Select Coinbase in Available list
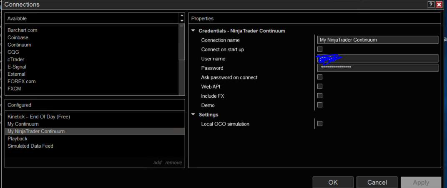Screen dimensions: 447x188 [18, 37]
